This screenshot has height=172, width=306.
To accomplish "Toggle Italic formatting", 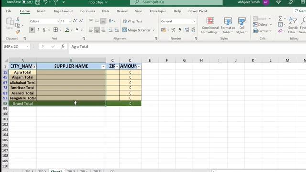I will [x=38, y=30].
